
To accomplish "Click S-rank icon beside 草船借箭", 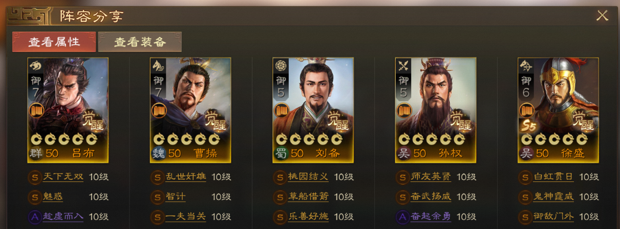I will coord(280,197).
